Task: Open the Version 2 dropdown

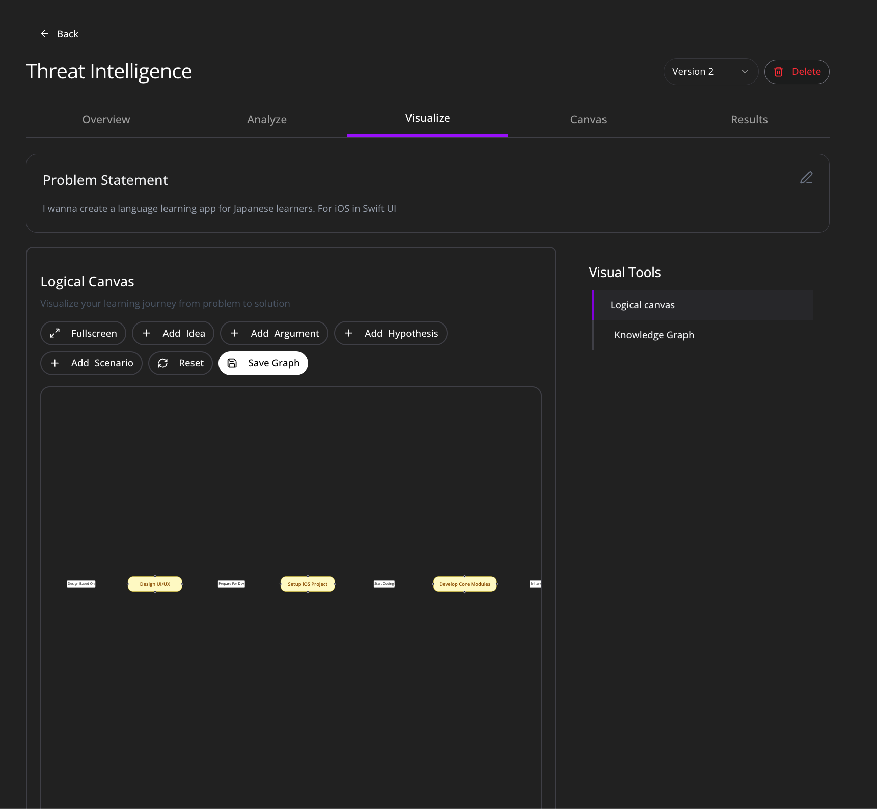Action: [x=710, y=71]
